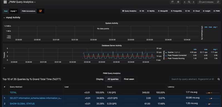This screenshot has height=107, width=222.
Task: Open the Insight menu
Action: pyautogui.click(x=207, y=11)
